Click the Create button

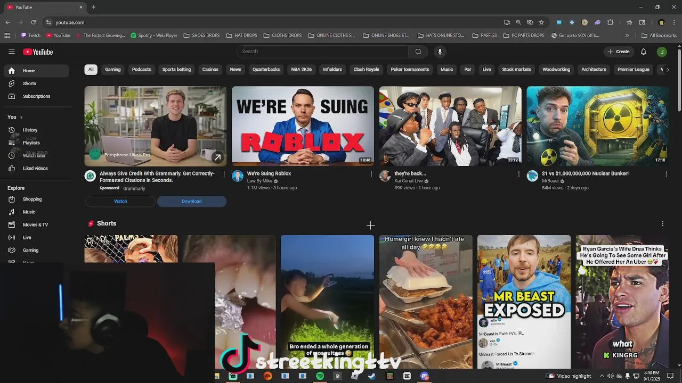(x=619, y=52)
